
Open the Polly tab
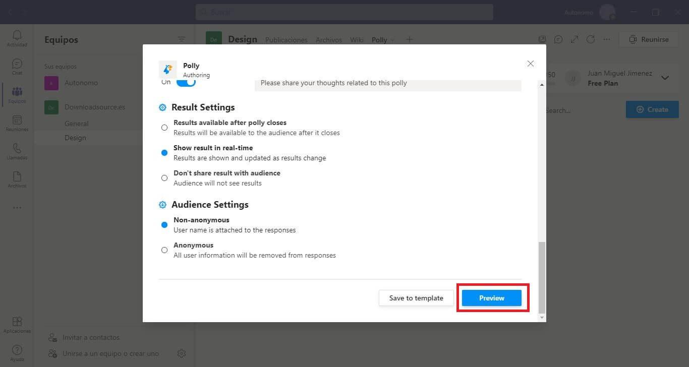point(379,40)
